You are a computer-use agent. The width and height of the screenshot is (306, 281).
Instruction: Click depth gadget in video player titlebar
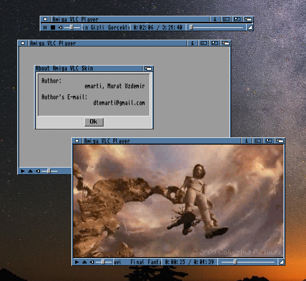pos(280,141)
